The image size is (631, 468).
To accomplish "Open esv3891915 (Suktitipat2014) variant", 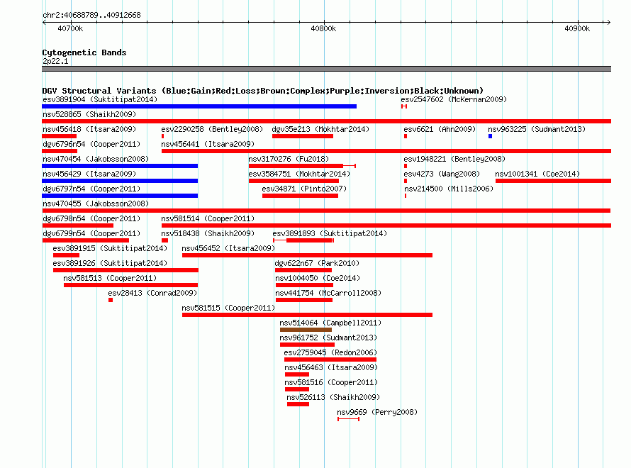I will (110, 248).
